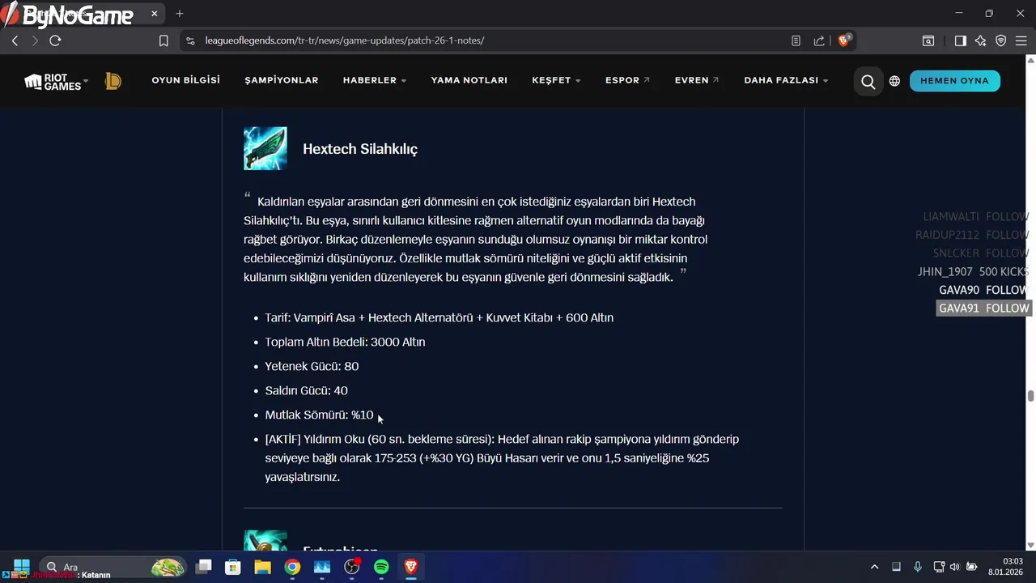
Task: Click the microphone system tray icon
Action: (x=917, y=567)
